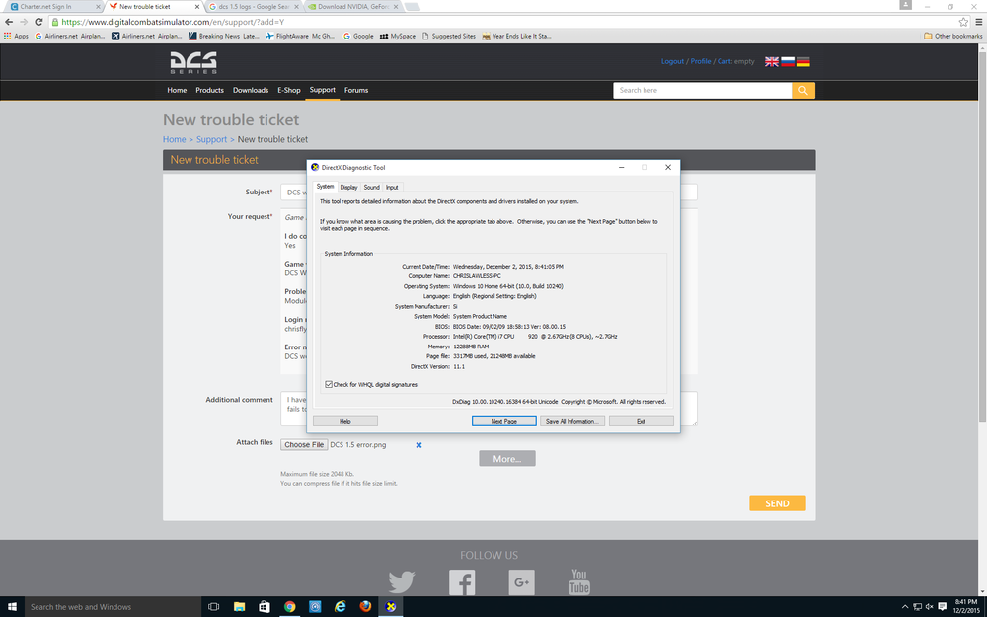This screenshot has height=617, width=987.
Task: Follow the Support breadcrumb link
Action: pyautogui.click(x=211, y=140)
